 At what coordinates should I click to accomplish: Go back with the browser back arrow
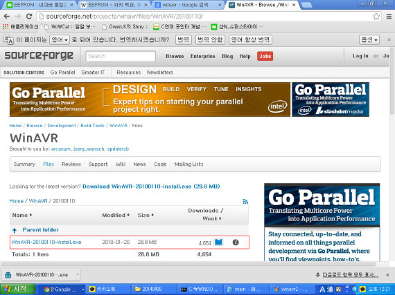point(7,17)
